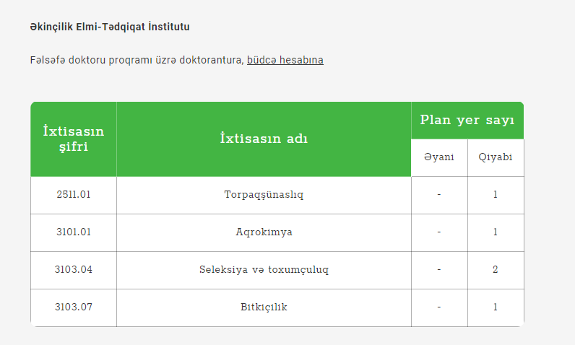Click specialty code 3101.01
Viewport: 575px width, 345px height.
[74, 232]
